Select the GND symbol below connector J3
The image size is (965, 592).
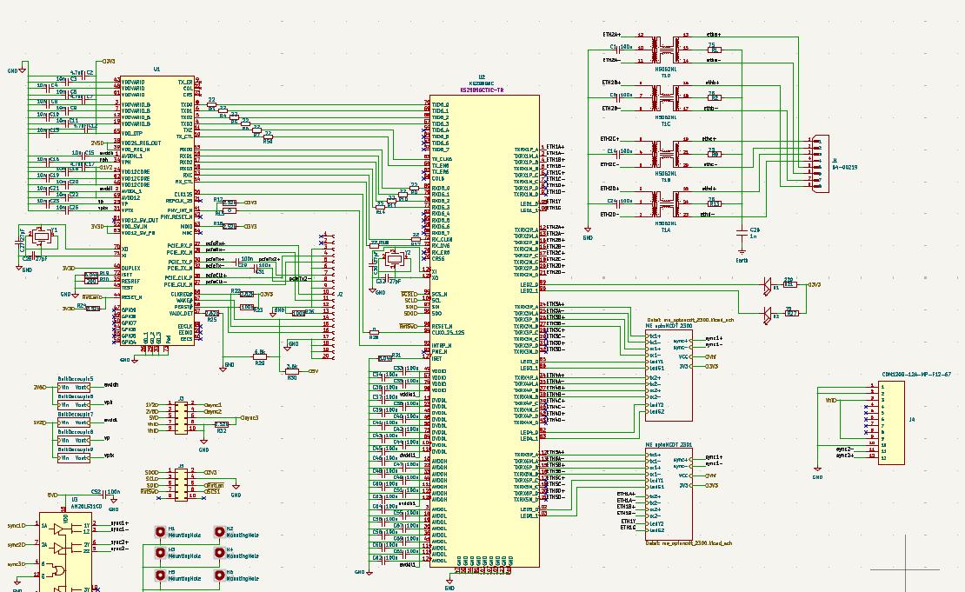[203, 443]
